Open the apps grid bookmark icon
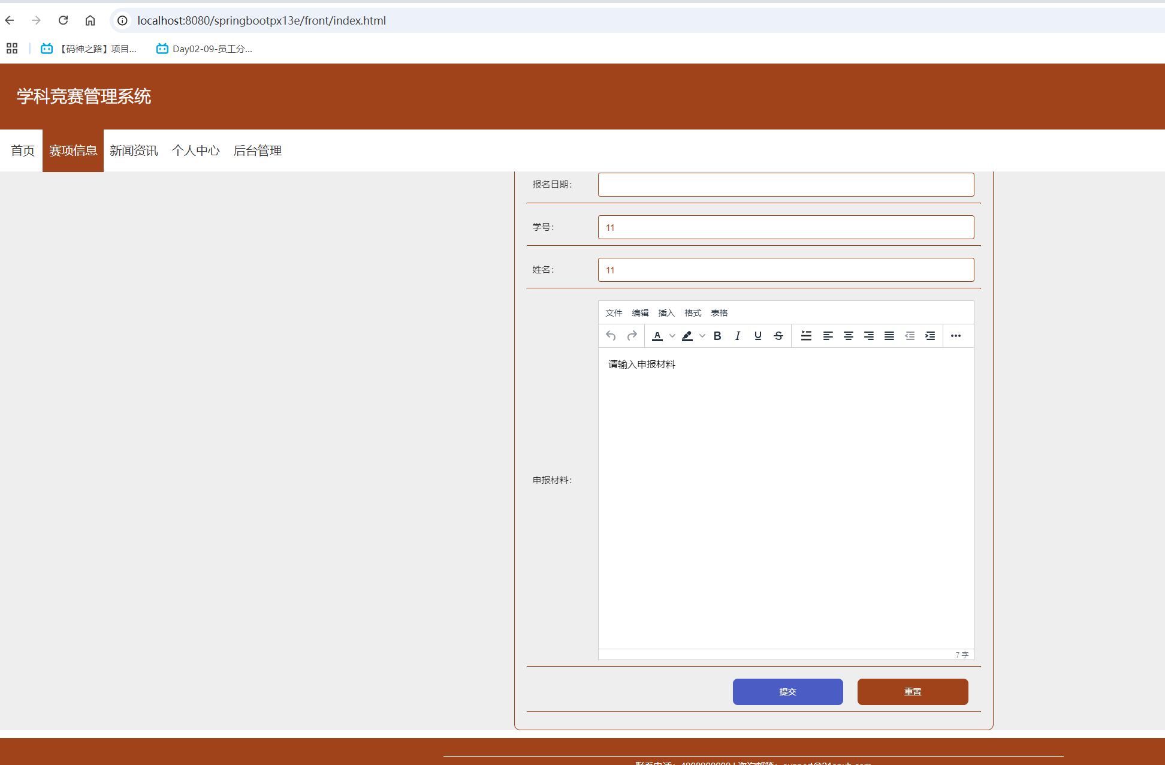 pyautogui.click(x=12, y=49)
